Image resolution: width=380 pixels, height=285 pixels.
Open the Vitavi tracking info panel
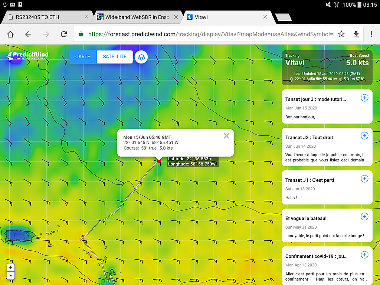coord(327,68)
